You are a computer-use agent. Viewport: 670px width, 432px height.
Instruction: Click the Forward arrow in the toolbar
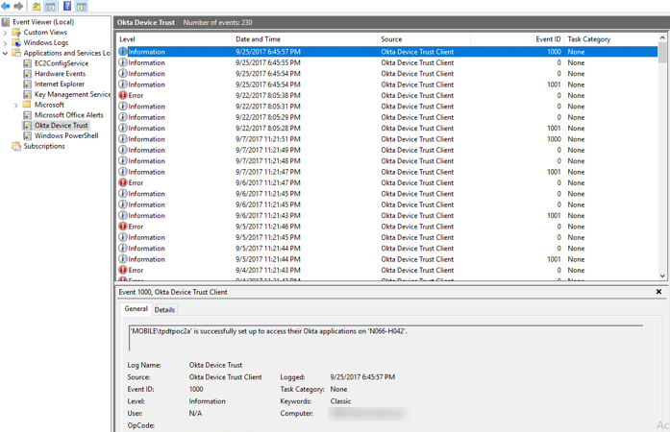(x=18, y=7)
